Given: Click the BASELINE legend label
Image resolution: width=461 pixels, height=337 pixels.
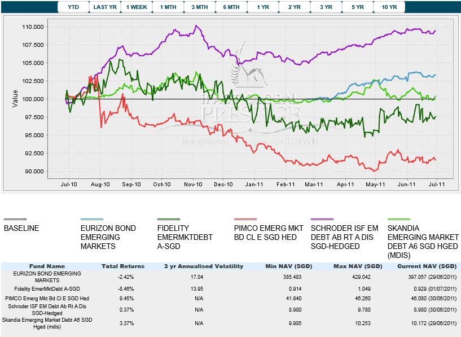Looking at the screenshot, I should click(21, 228).
